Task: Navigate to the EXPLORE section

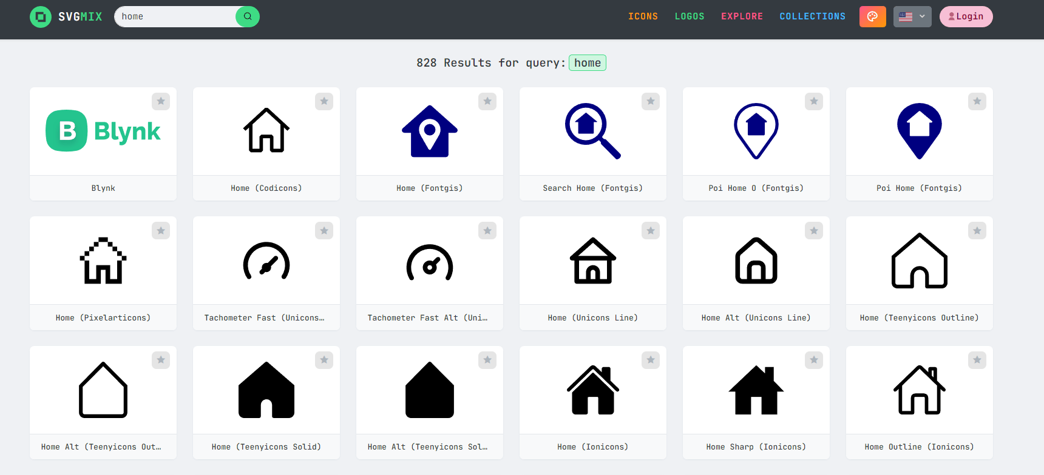Action: [x=742, y=16]
